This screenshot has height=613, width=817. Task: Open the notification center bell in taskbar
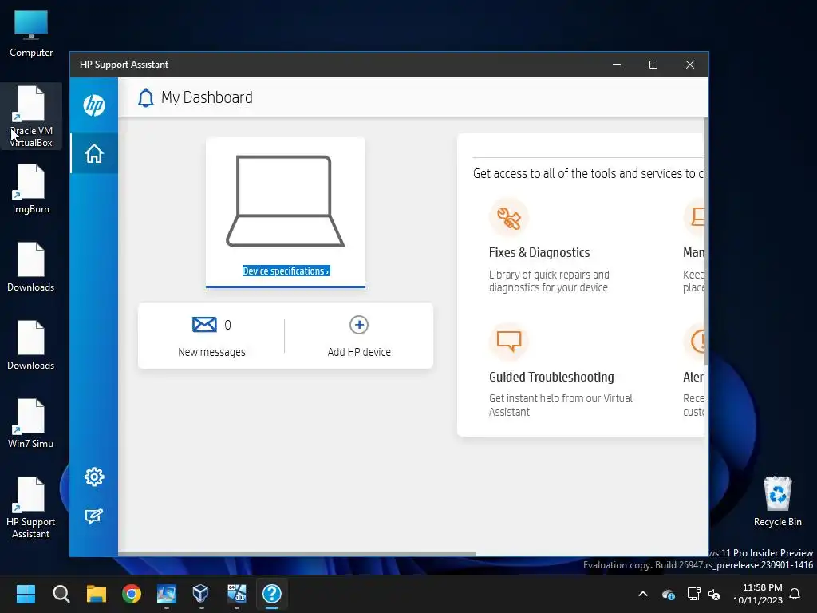795,594
